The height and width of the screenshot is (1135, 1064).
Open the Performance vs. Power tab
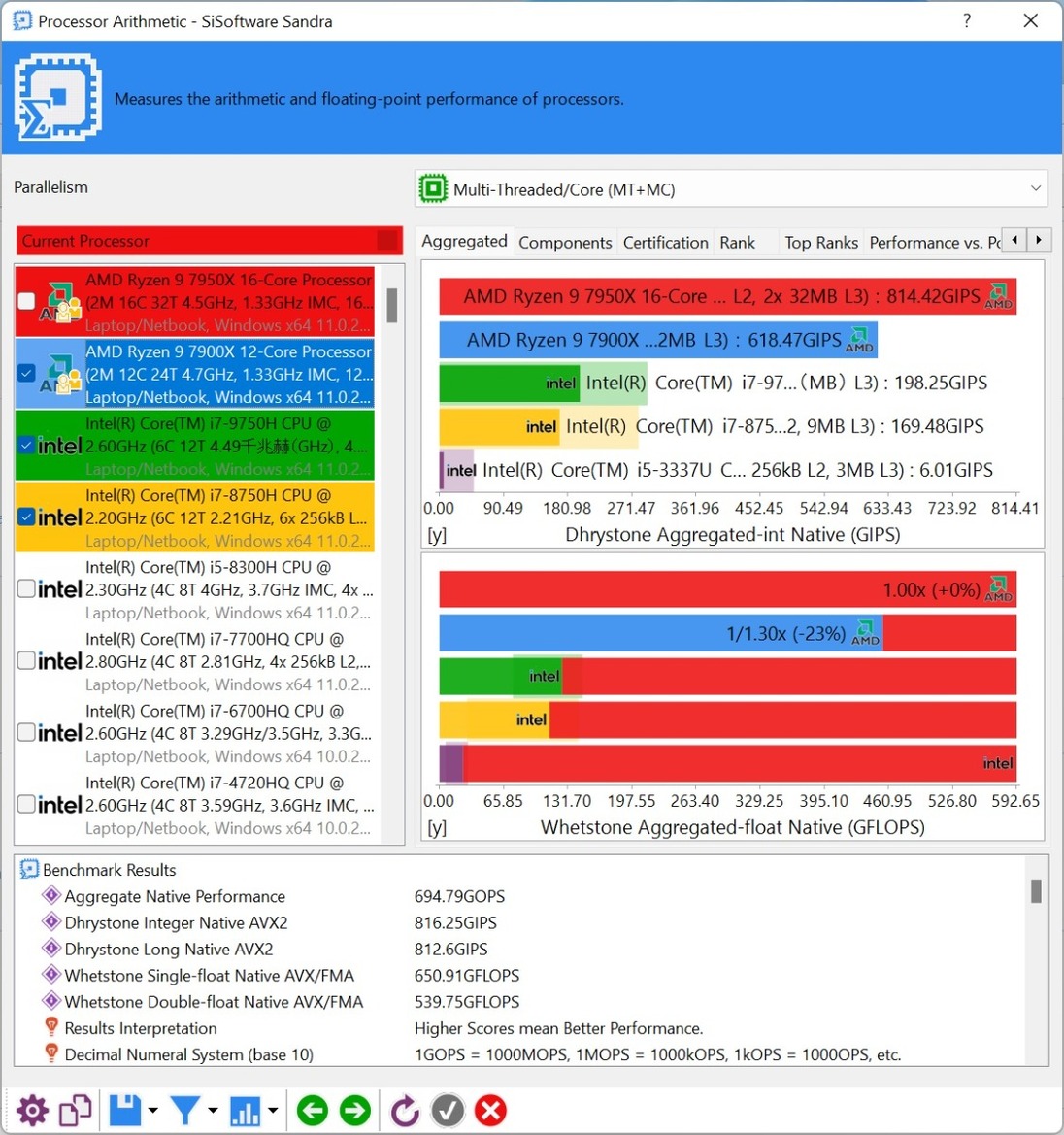pyautogui.click(x=935, y=243)
